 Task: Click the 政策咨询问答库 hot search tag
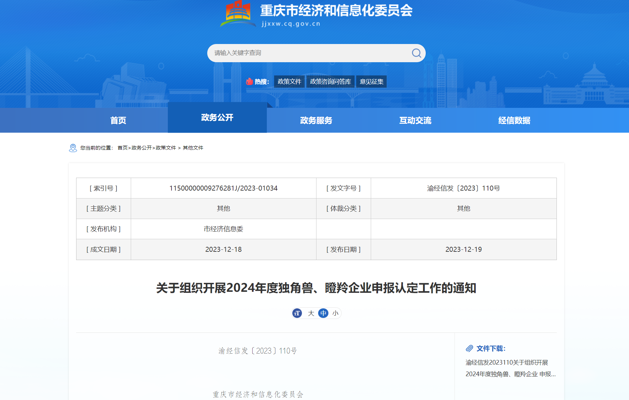point(330,81)
